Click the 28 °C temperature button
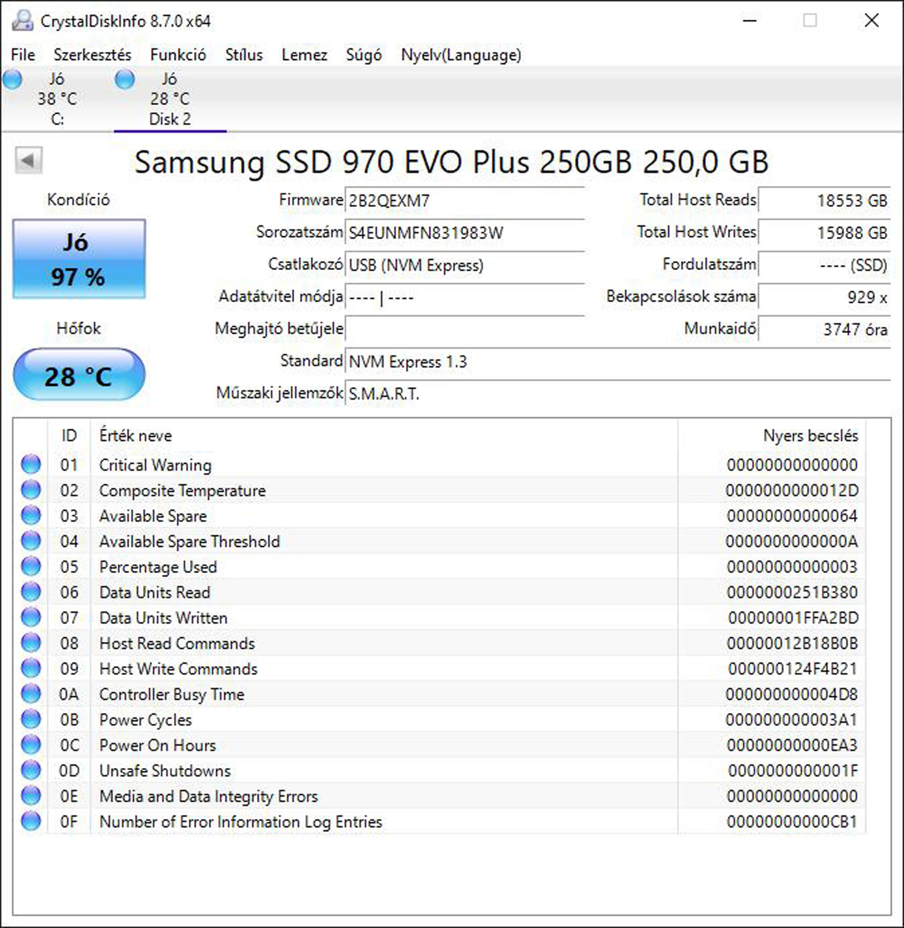Screen dimensions: 904x928 79,375
